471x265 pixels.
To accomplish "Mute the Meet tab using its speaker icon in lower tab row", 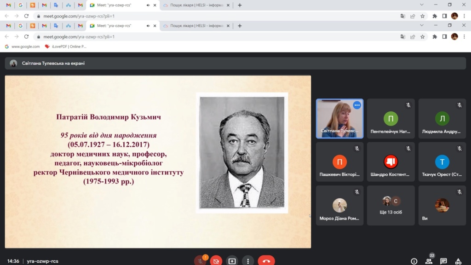I will 148,26.
